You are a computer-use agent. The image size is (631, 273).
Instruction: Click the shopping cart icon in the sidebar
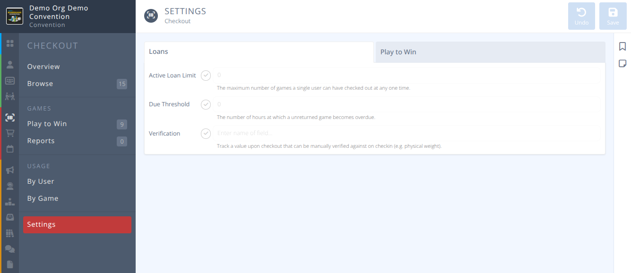[10, 133]
